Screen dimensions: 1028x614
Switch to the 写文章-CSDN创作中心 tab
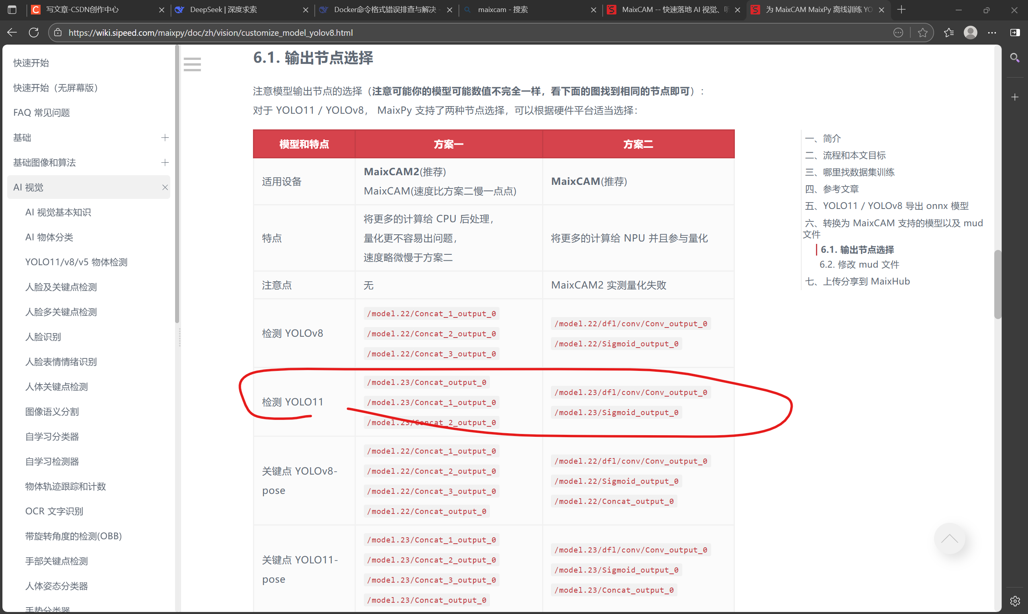(82, 10)
